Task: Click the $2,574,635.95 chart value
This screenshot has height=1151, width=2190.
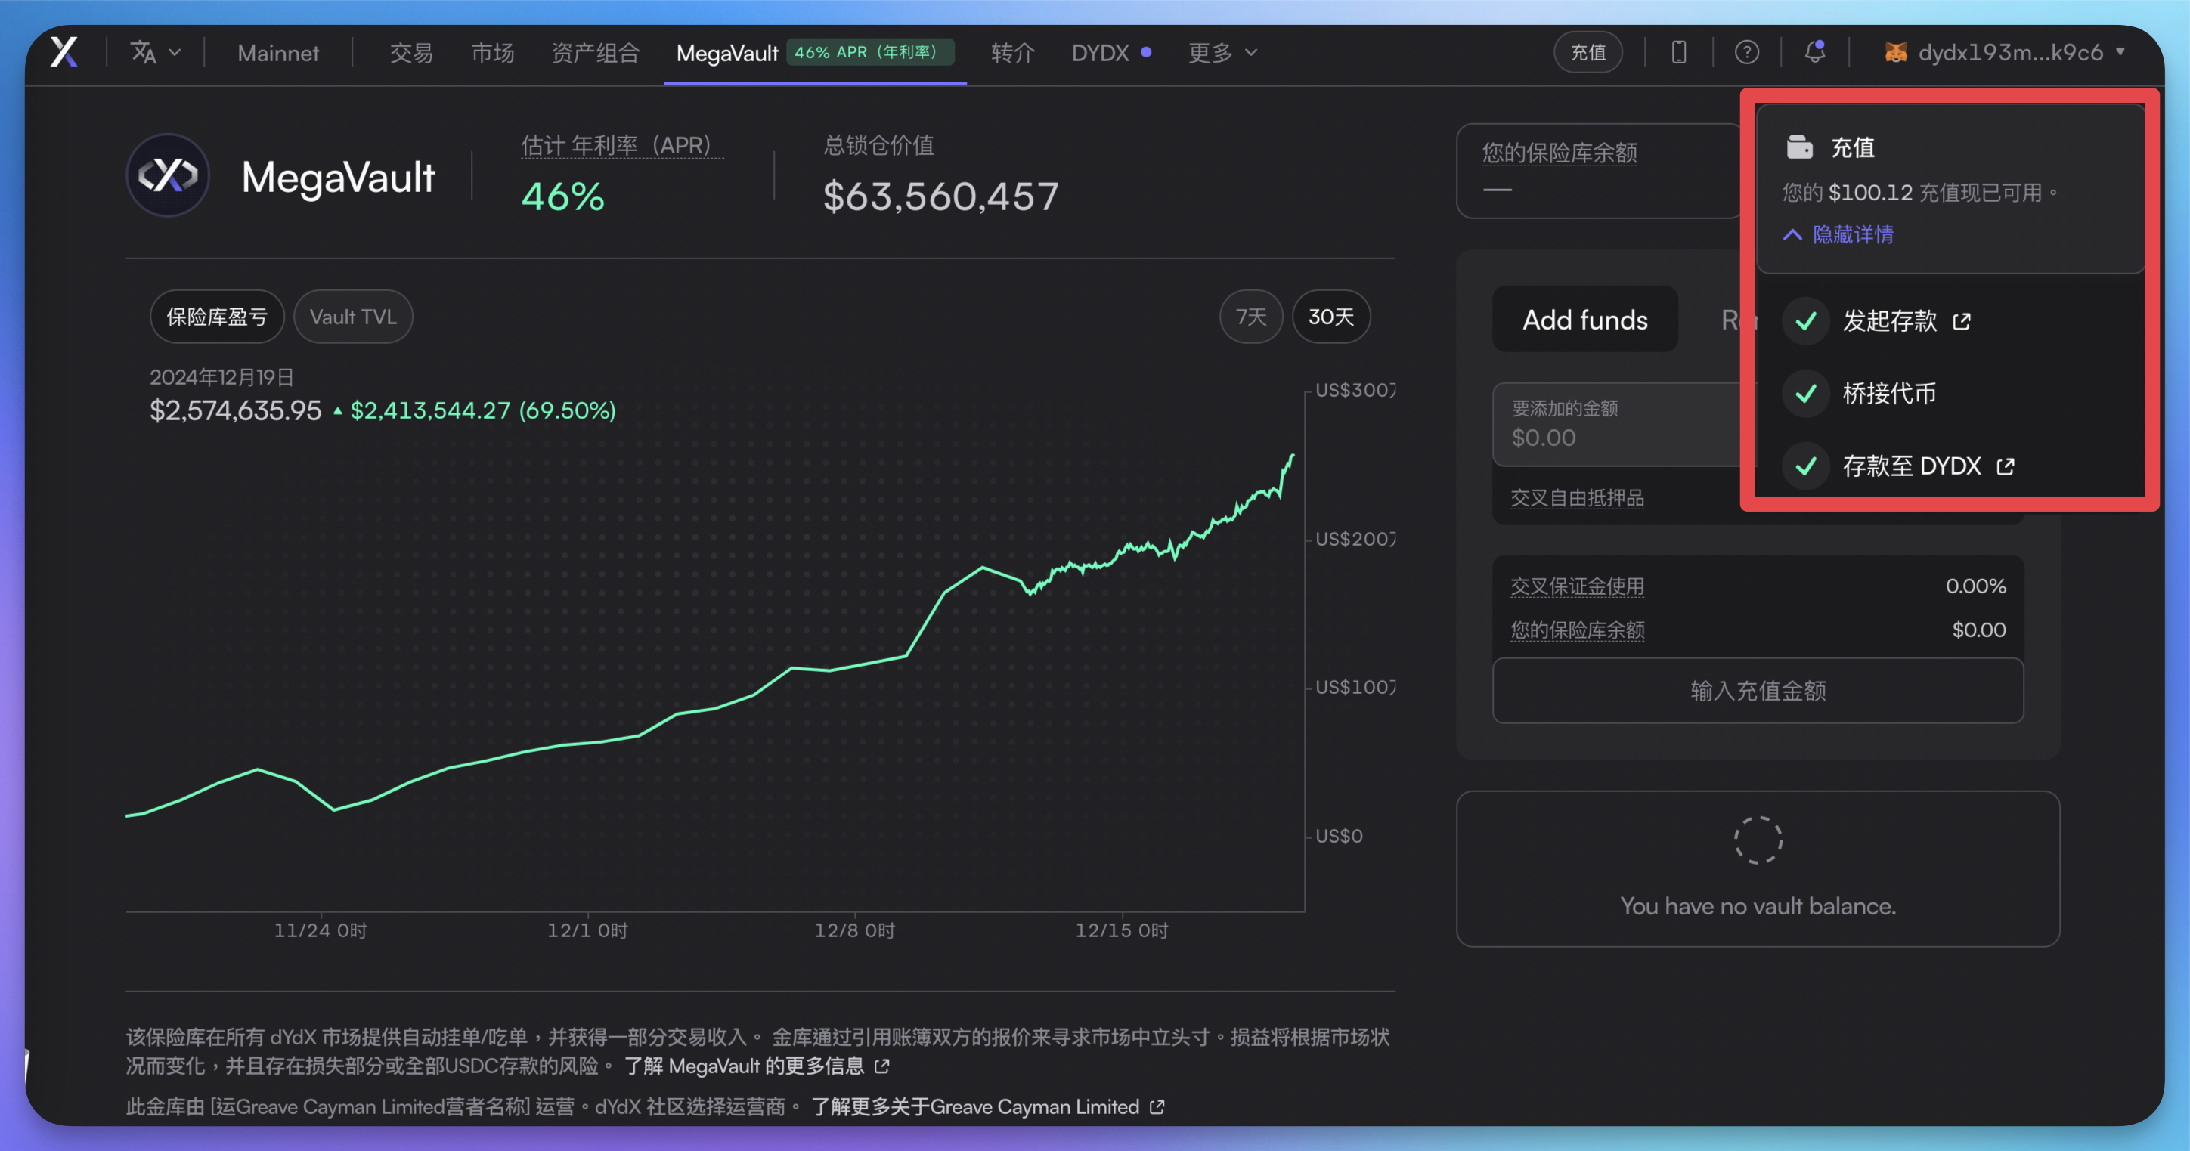Action: pyautogui.click(x=236, y=410)
